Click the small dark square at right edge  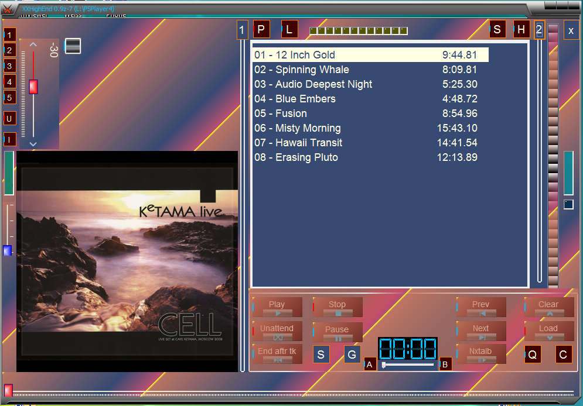pyautogui.click(x=568, y=205)
